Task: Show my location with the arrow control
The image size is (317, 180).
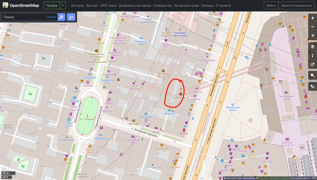Action: click(x=313, y=36)
